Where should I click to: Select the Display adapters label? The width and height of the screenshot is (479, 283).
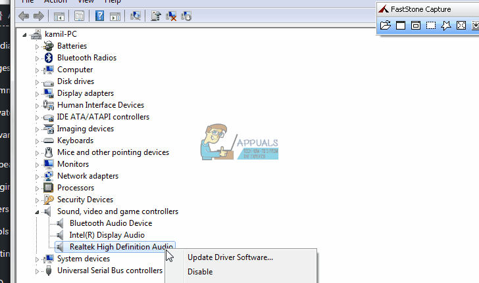[x=86, y=93]
